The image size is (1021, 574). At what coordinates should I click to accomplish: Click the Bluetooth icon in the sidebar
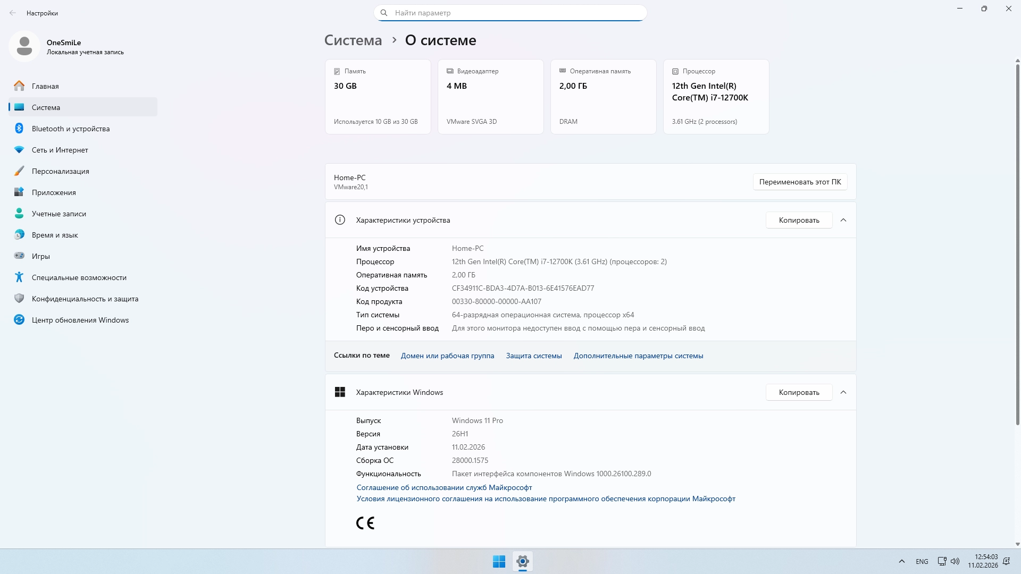click(x=19, y=129)
